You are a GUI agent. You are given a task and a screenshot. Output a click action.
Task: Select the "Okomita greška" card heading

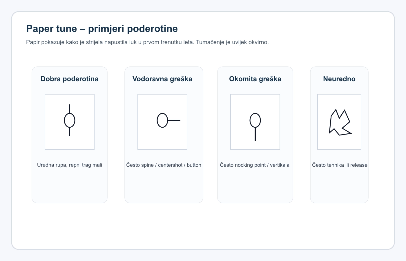[x=255, y=79]
